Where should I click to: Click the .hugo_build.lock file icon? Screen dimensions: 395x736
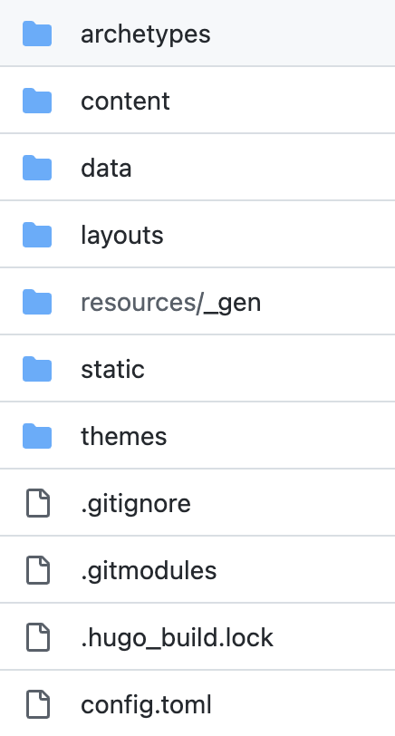37,637
